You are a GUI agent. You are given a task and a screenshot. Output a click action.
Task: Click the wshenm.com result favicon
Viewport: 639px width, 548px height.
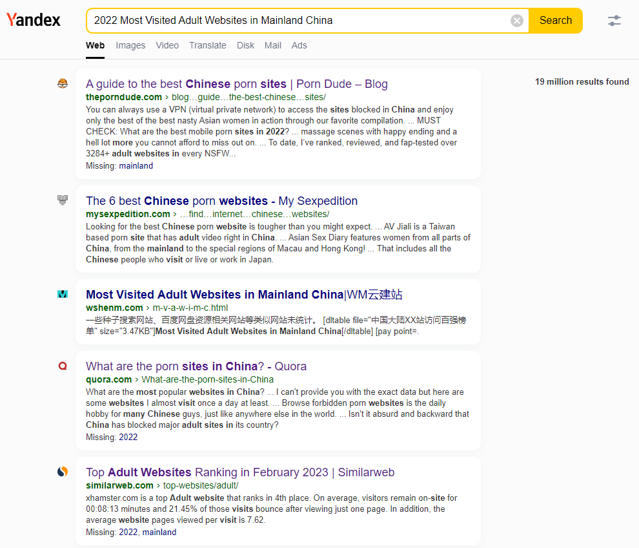[63, 294]
